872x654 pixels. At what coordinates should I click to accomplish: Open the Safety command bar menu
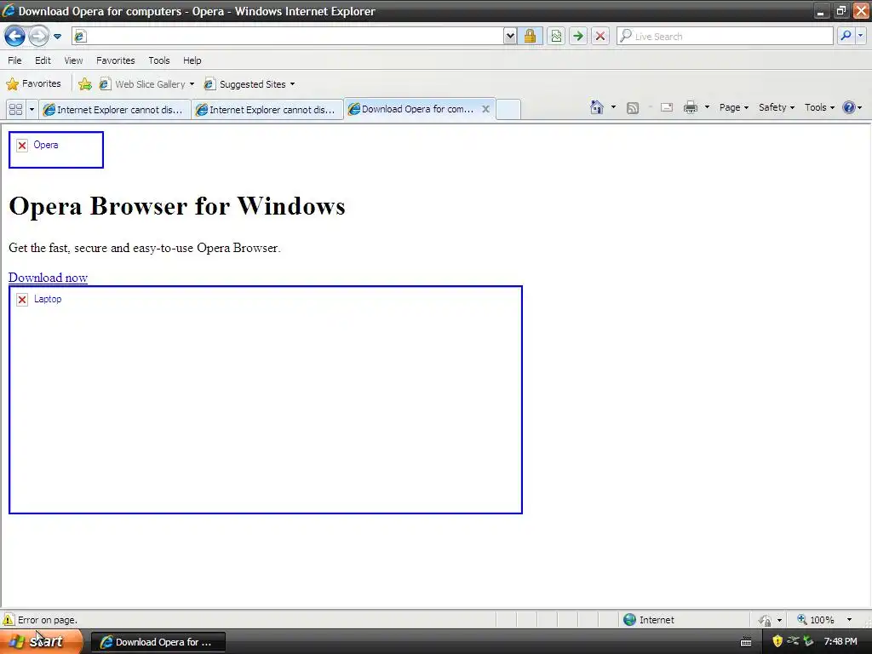(777, 107)
